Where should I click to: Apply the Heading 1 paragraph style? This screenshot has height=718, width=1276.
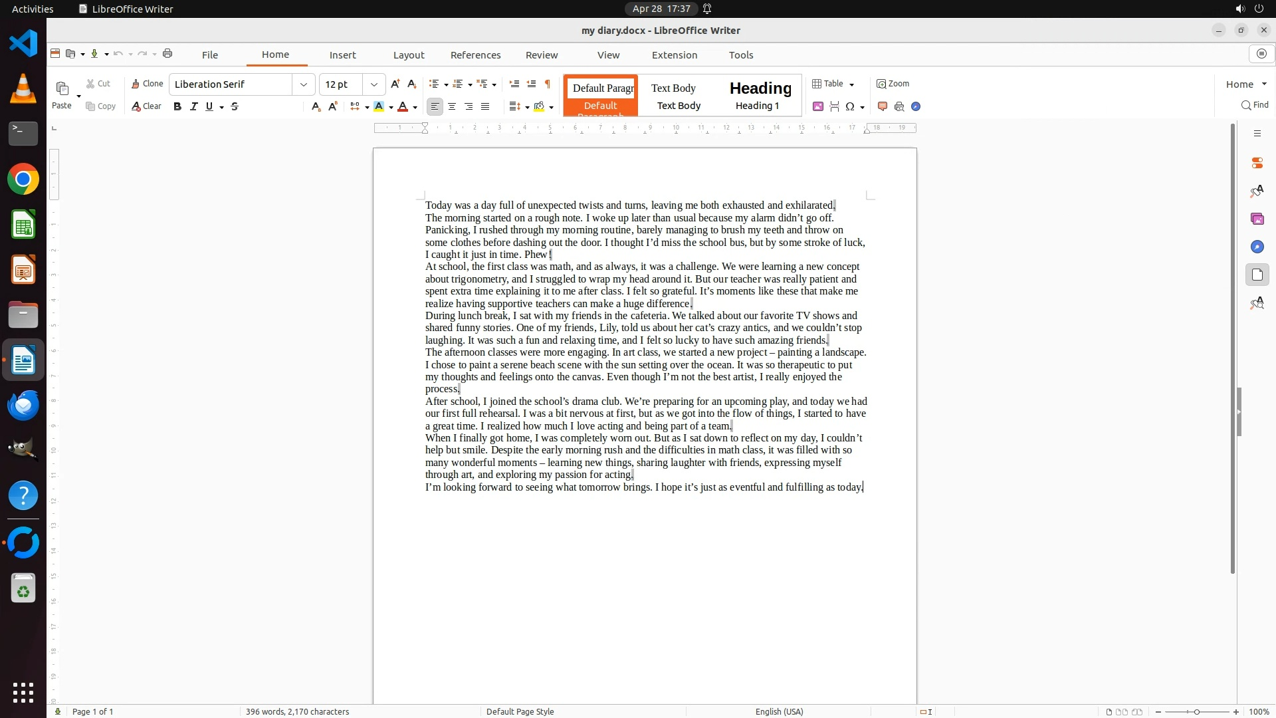pyautogui.click(x=760, y=95)
